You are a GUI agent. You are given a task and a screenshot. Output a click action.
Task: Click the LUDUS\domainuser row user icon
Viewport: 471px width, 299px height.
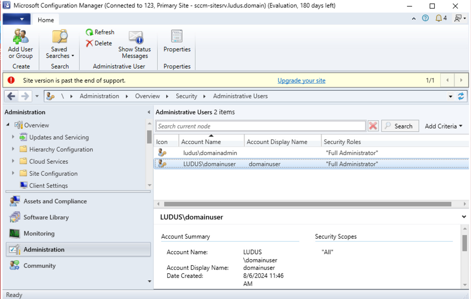tap(162, 164)
